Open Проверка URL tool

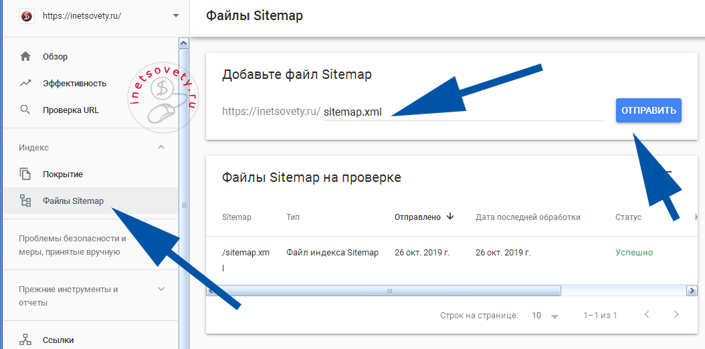(71, 110)
